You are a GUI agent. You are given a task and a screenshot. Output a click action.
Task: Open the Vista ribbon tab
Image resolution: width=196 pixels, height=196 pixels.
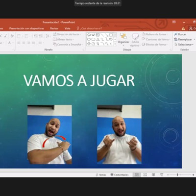[67, 28]
